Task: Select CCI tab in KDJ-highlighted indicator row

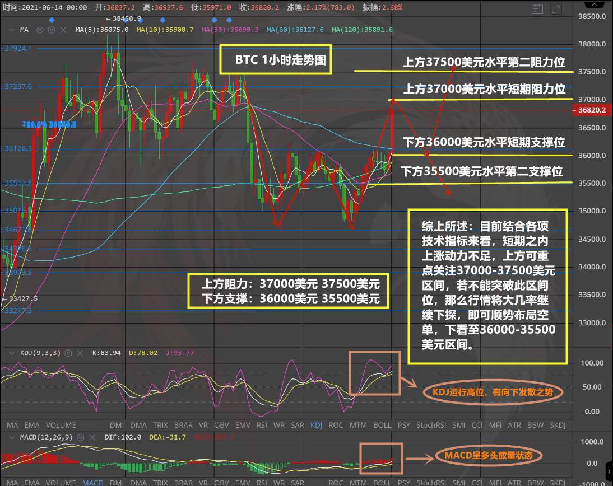Action: [x=477, y=425]
